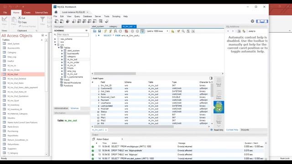Image resolution: width=292 pixels, height=164 pixels.
Task: Open the Database menu
Action: [87, 16]
